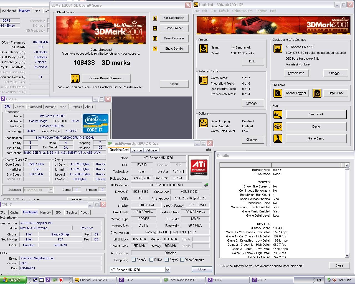This screenshot has height=284, width=355.
Task: Select Untitled - 3DMark2001 taskbar button
Action: coord(95,280)
